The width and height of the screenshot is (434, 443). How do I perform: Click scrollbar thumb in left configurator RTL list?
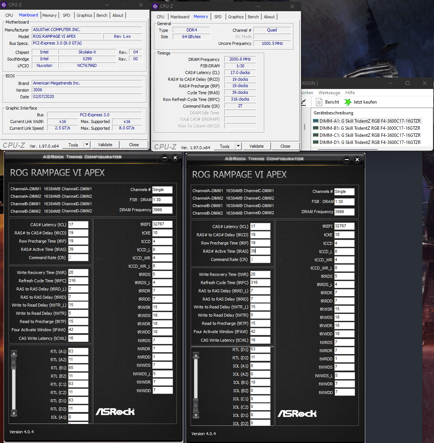[13, 363]
